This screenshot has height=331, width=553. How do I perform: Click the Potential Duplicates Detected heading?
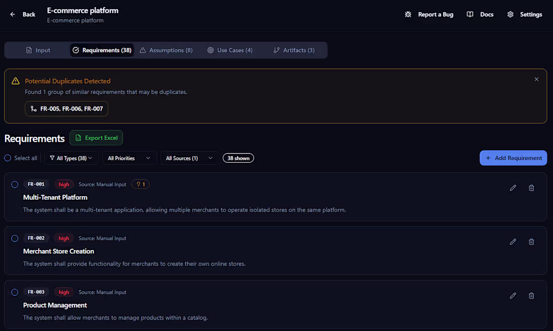[x=67, y=81]
